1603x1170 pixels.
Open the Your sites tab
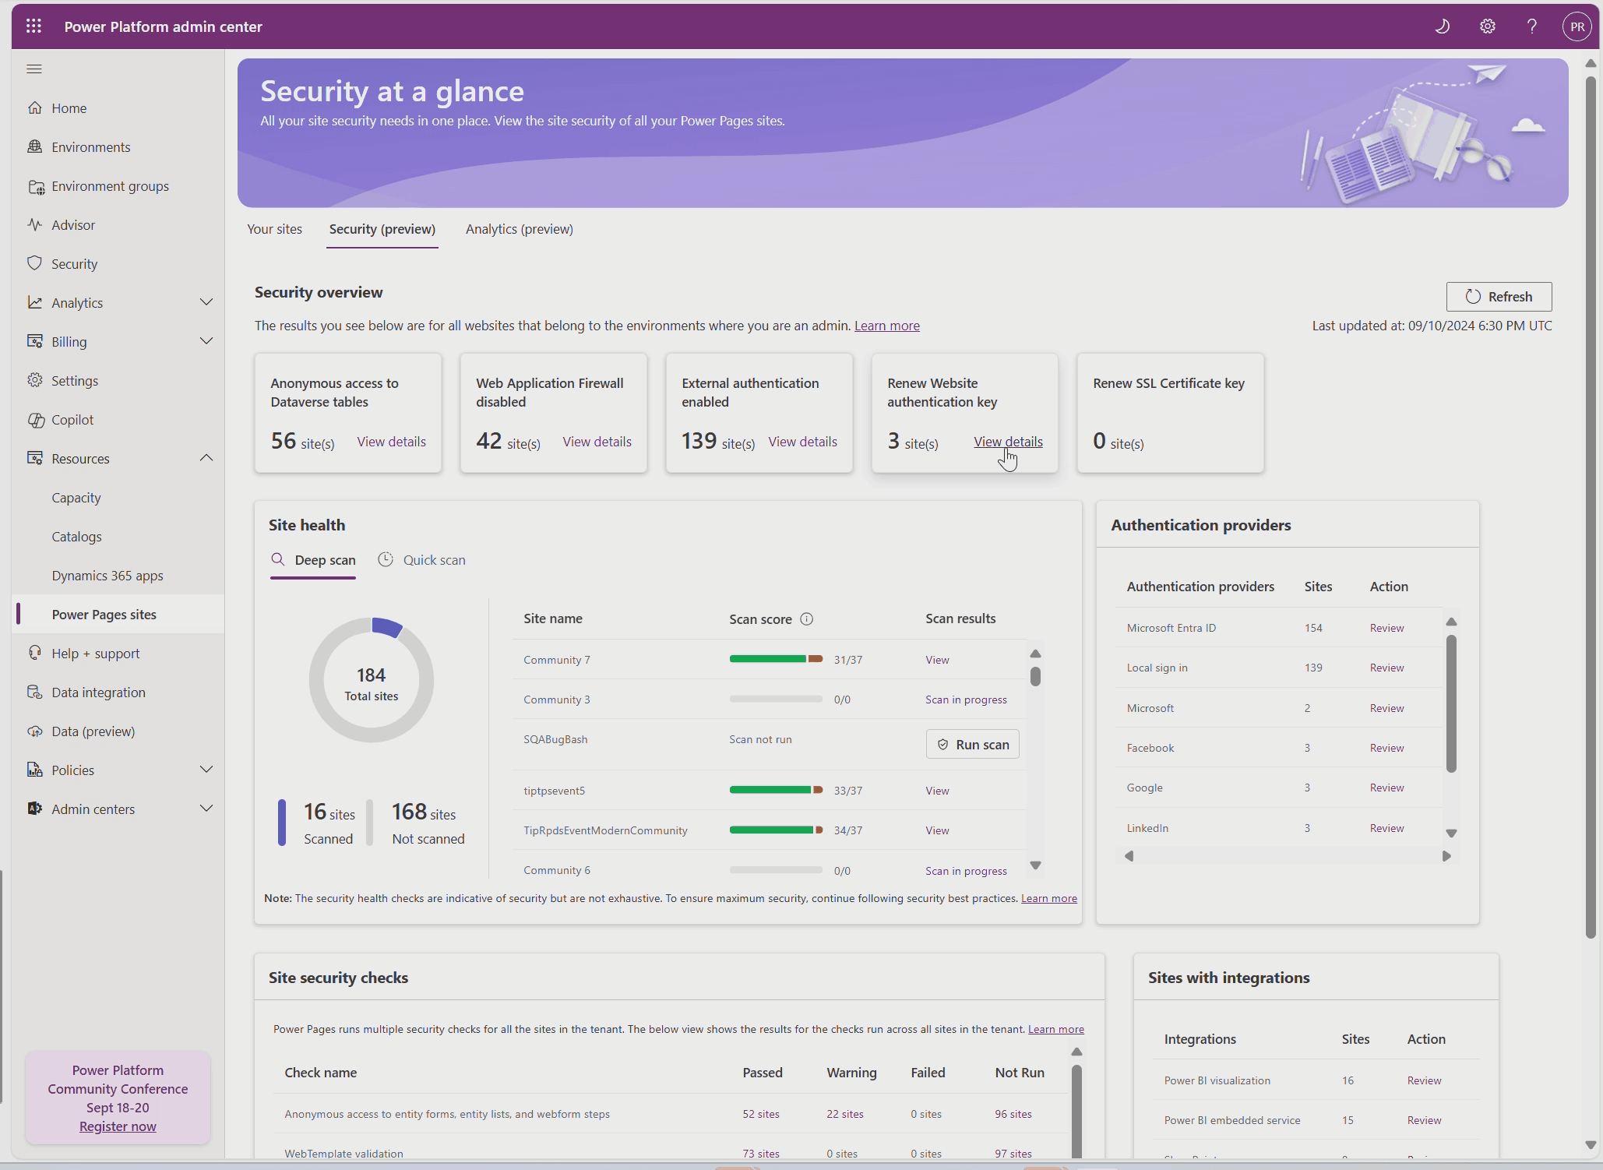[x=274, y=229]
